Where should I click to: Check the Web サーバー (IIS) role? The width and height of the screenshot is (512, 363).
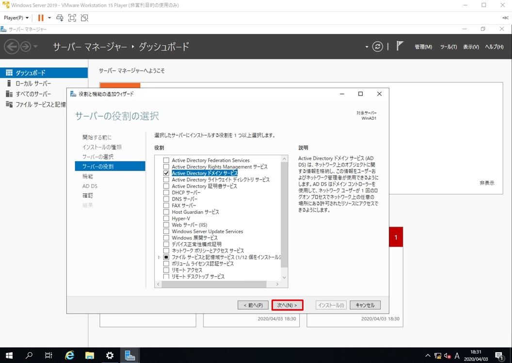[166, 225]
